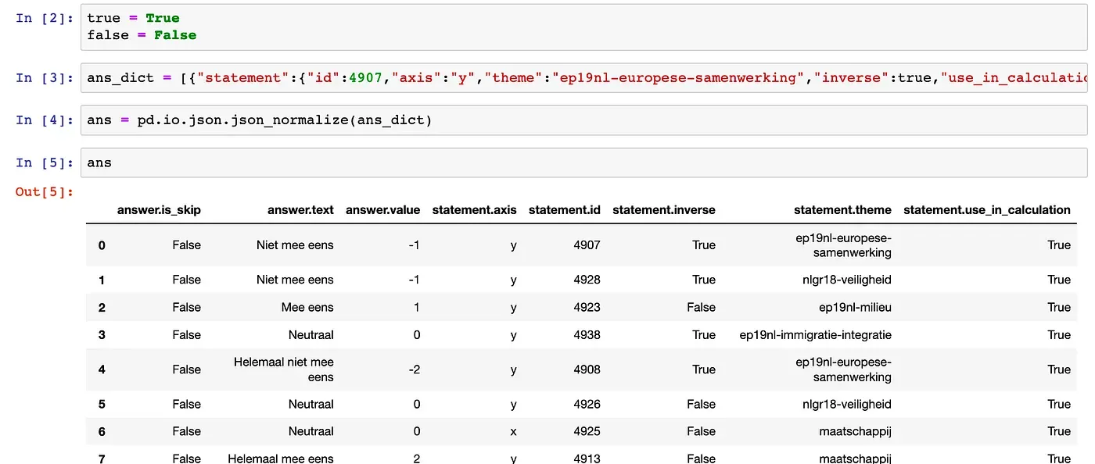
Task: Click the statement.inverse 'True' in row 3
Action: 704,334
